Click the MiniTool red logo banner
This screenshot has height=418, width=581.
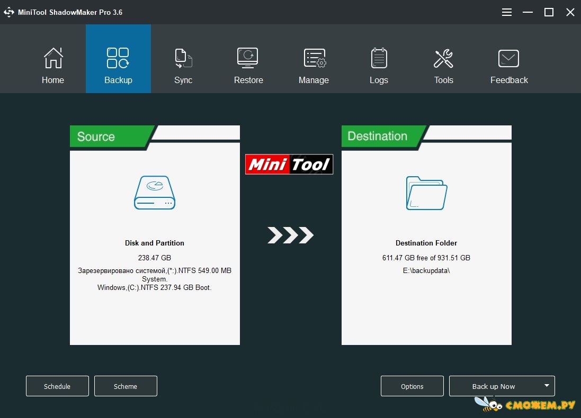coord(289,165)
